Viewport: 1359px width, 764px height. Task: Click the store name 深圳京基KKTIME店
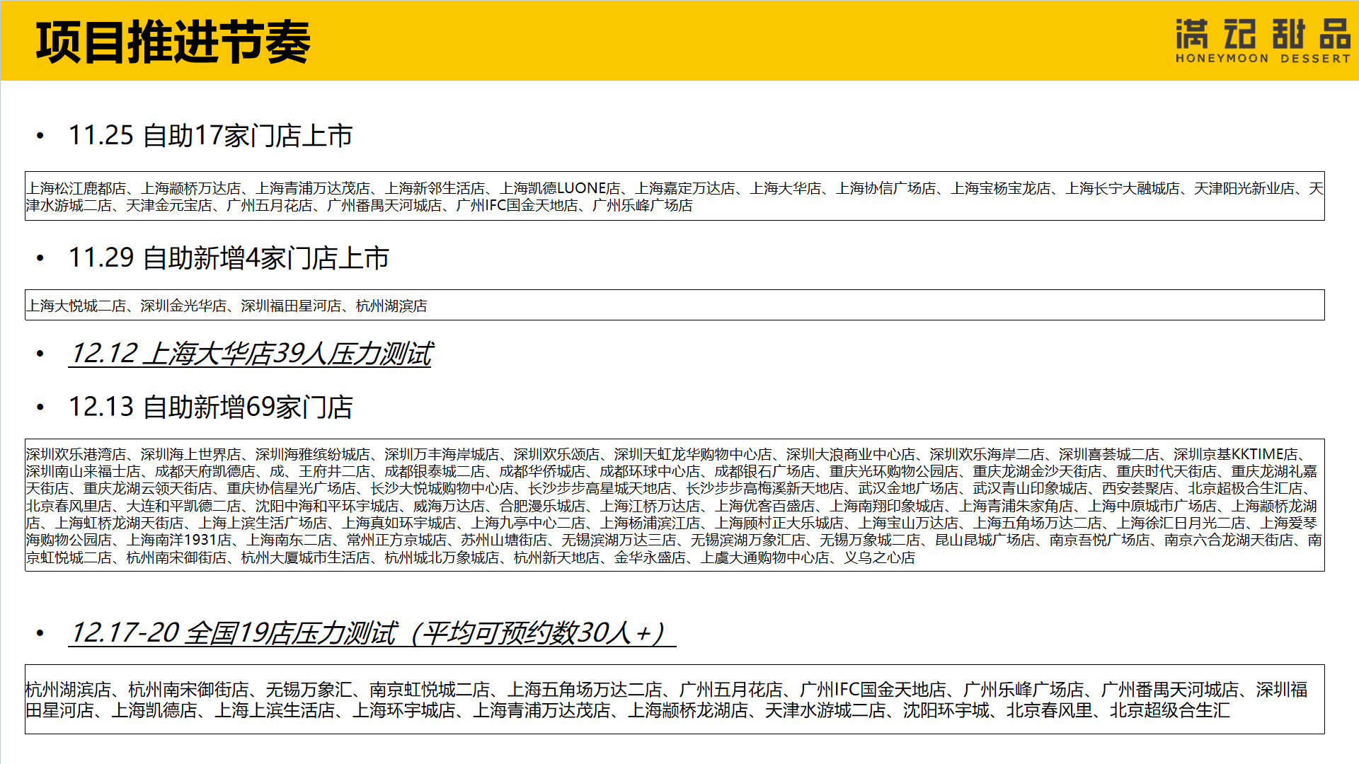[x=1235, y=454]
